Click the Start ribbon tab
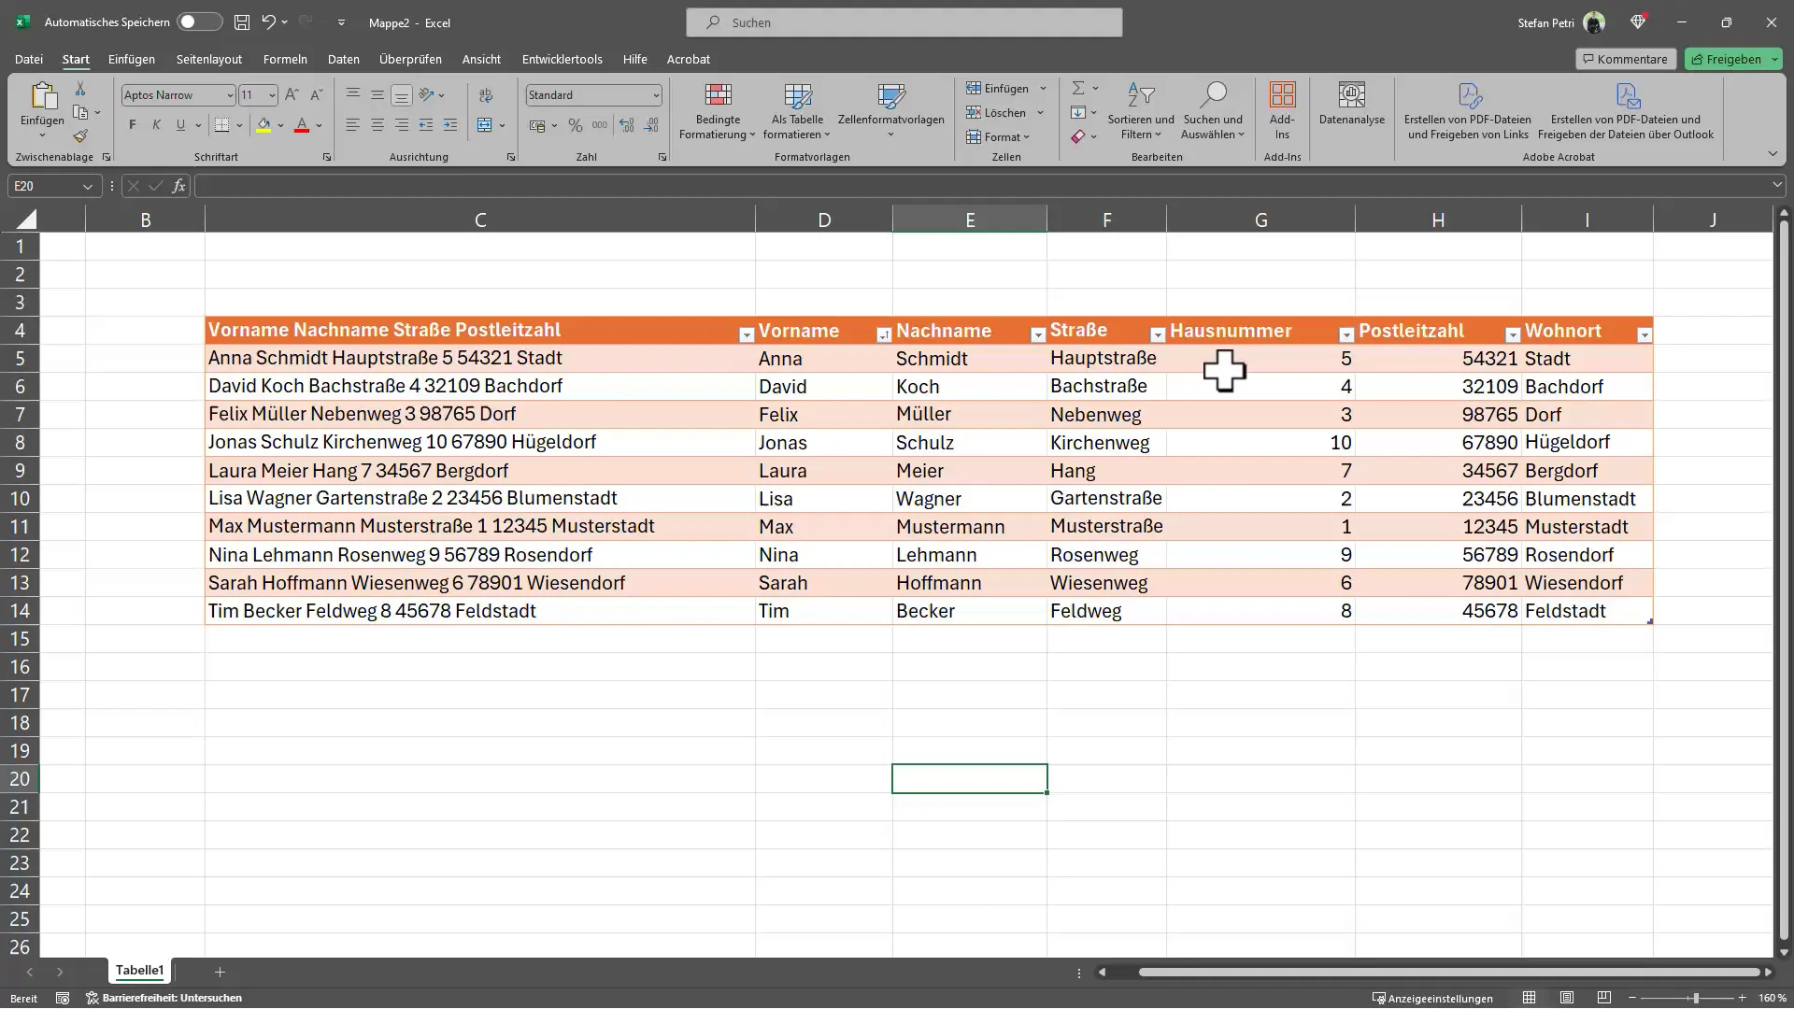The height and width of the screenshot is (1009, 1794). pos(75,58)
